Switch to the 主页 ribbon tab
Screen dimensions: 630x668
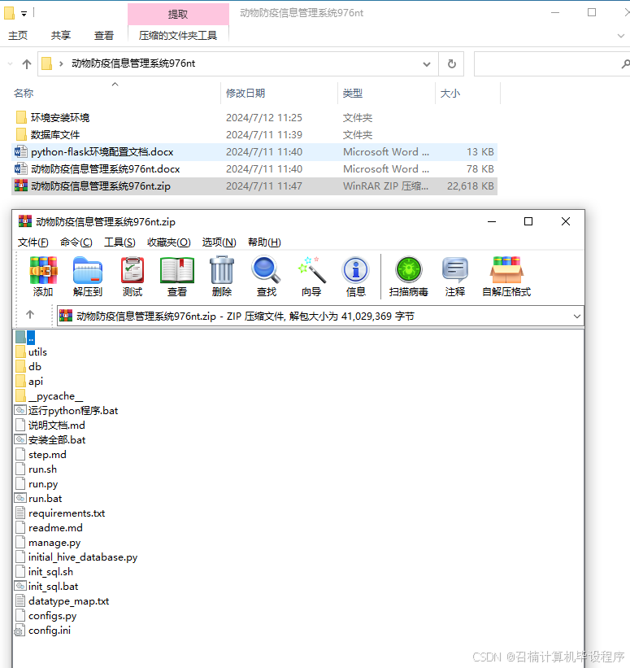(x=18, y=35)
